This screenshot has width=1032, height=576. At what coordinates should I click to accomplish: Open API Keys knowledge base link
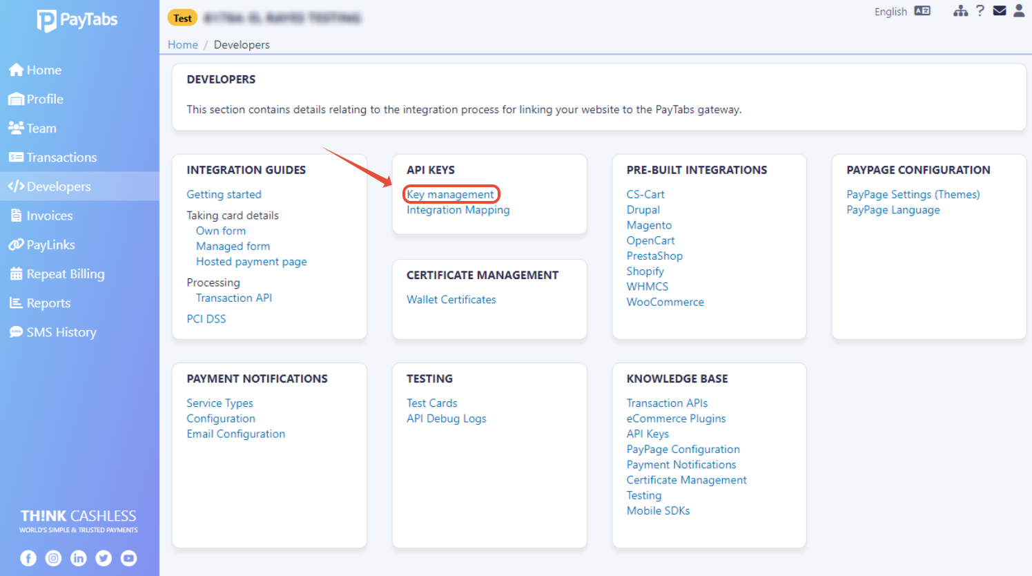(x=648, y=434)
